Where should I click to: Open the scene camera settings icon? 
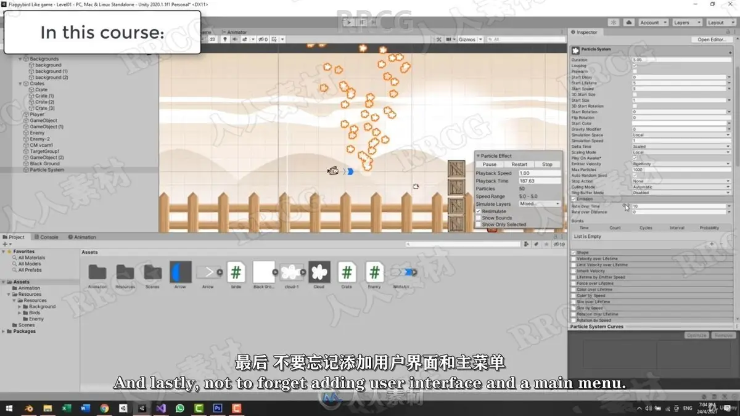tap(449, 39)
